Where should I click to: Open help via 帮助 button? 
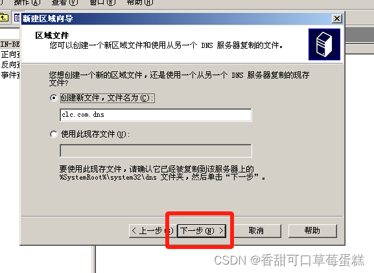tap(312, 231)
